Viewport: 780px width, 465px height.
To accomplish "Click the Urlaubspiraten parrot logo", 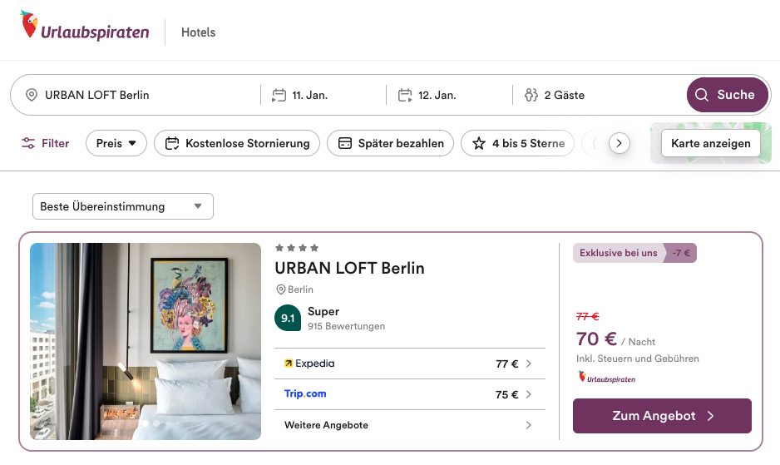I will pos(30,26).
